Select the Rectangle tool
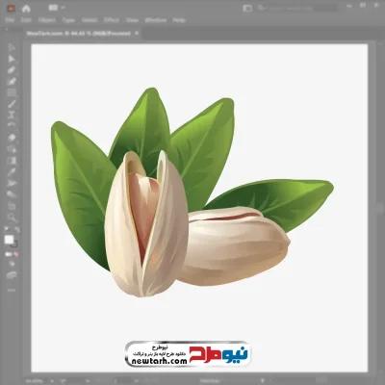The height and width of the screenshot is (385, 385). 12,92
